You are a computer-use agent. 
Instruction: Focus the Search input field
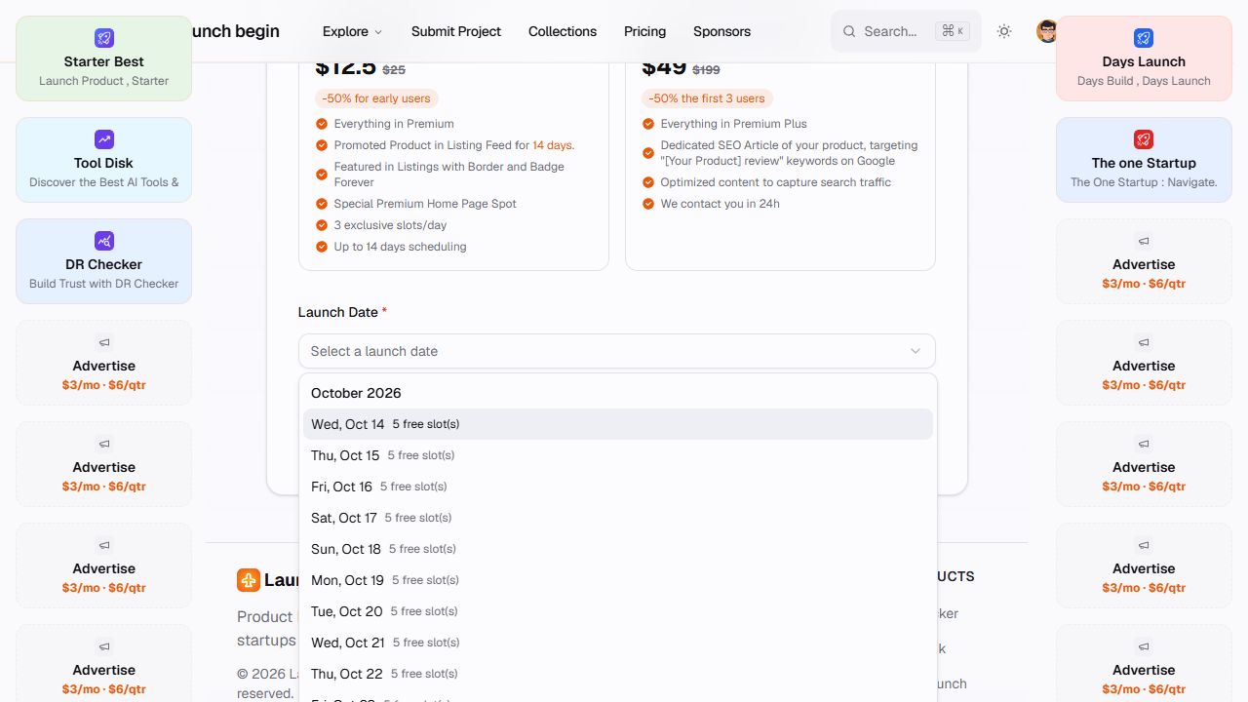click(x=906, y=31)
